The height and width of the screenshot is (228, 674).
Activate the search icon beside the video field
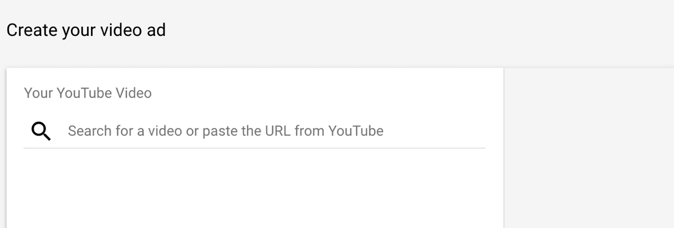pyautogui.click(x=41, y=132)
